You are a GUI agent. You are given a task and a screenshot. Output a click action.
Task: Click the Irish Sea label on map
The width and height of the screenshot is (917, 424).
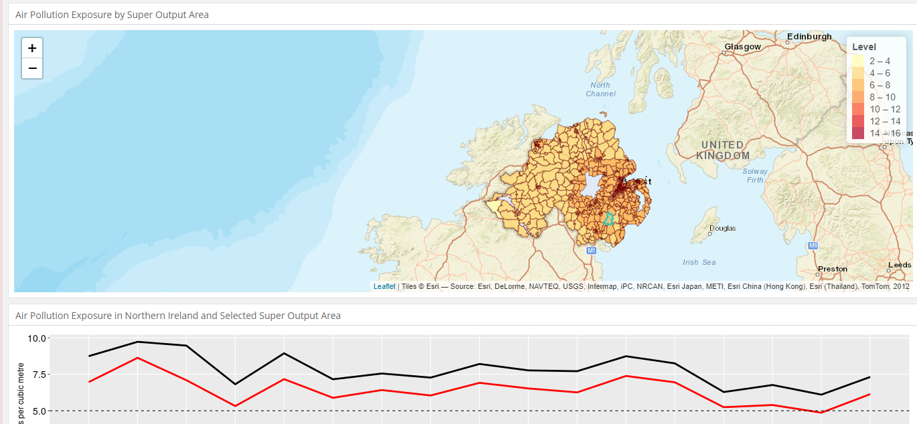699,262
